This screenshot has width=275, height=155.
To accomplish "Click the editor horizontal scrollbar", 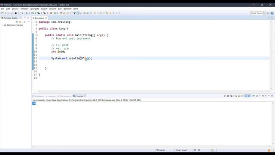I will click(x=154, y=91).
